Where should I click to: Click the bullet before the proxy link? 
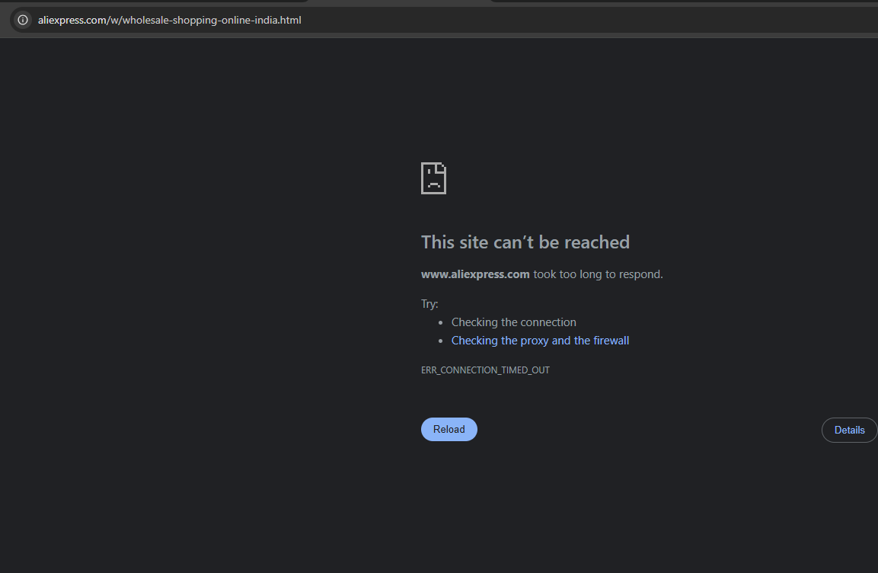(x=441, y=341)
